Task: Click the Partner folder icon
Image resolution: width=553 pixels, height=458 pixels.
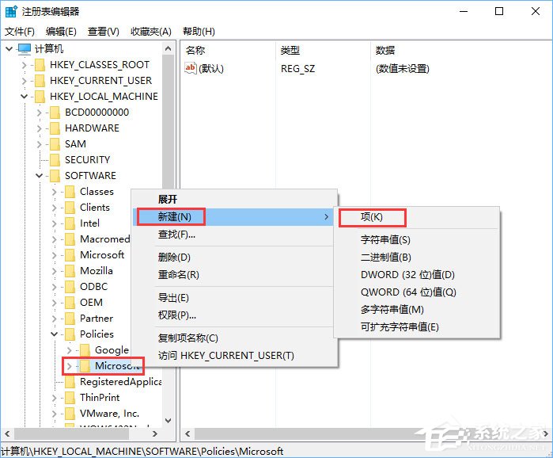Action: click(70, 319)
